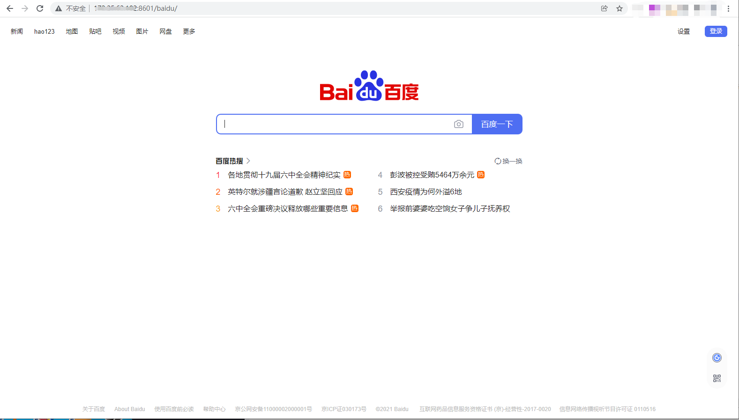Open 京ICP证030173号 footer link
Screen dimensions: 739x420
(x=344, y=409)
